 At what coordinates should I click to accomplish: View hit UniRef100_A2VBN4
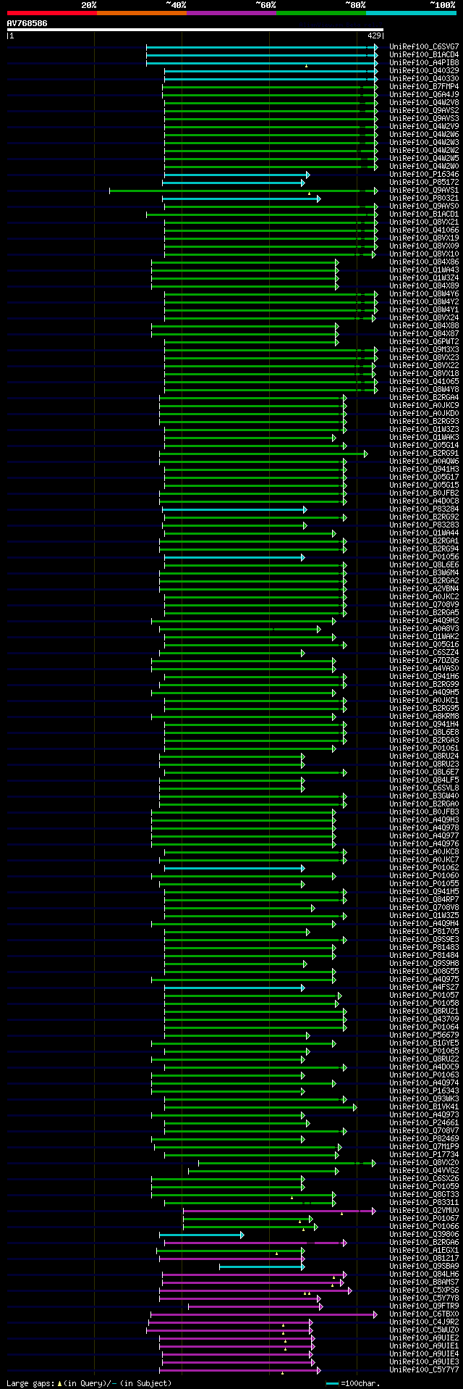coord(424,588)
